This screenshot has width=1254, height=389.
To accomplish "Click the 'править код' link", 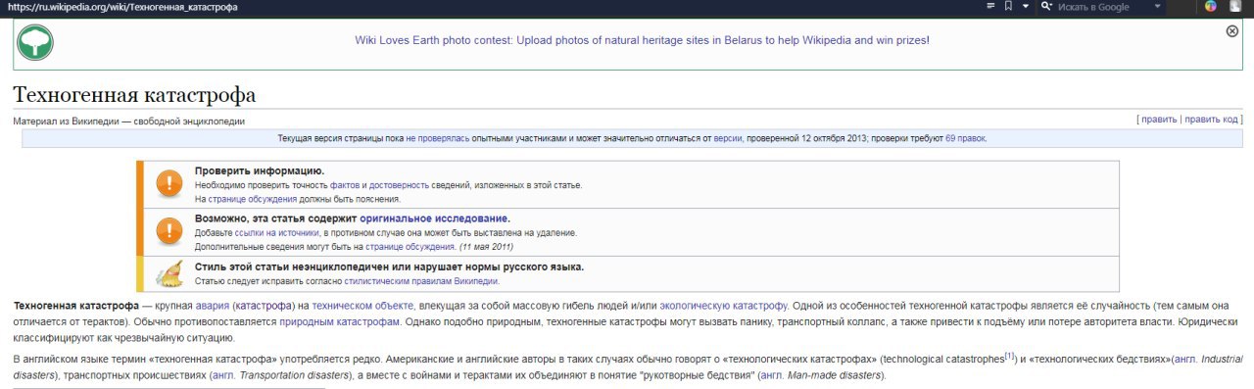I will point(1212,120).
